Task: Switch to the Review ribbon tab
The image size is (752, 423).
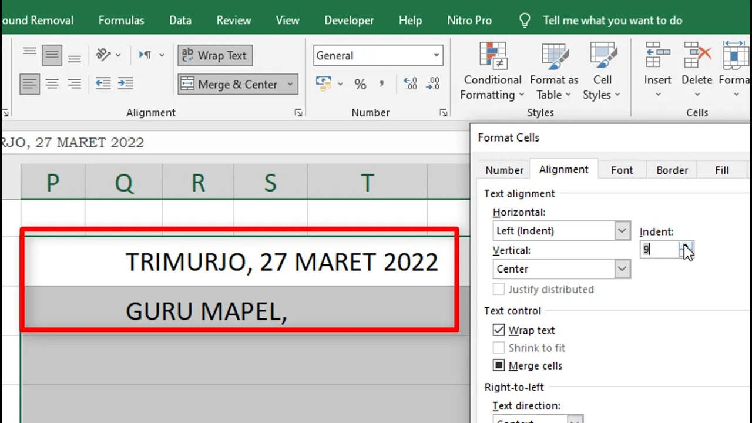Action: pos(233,20)
